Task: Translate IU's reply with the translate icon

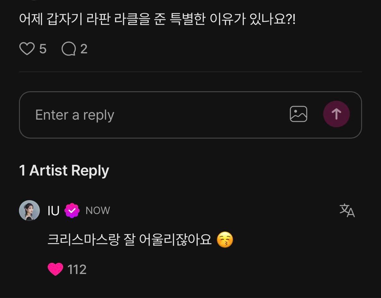Action: tap(347, 211)
